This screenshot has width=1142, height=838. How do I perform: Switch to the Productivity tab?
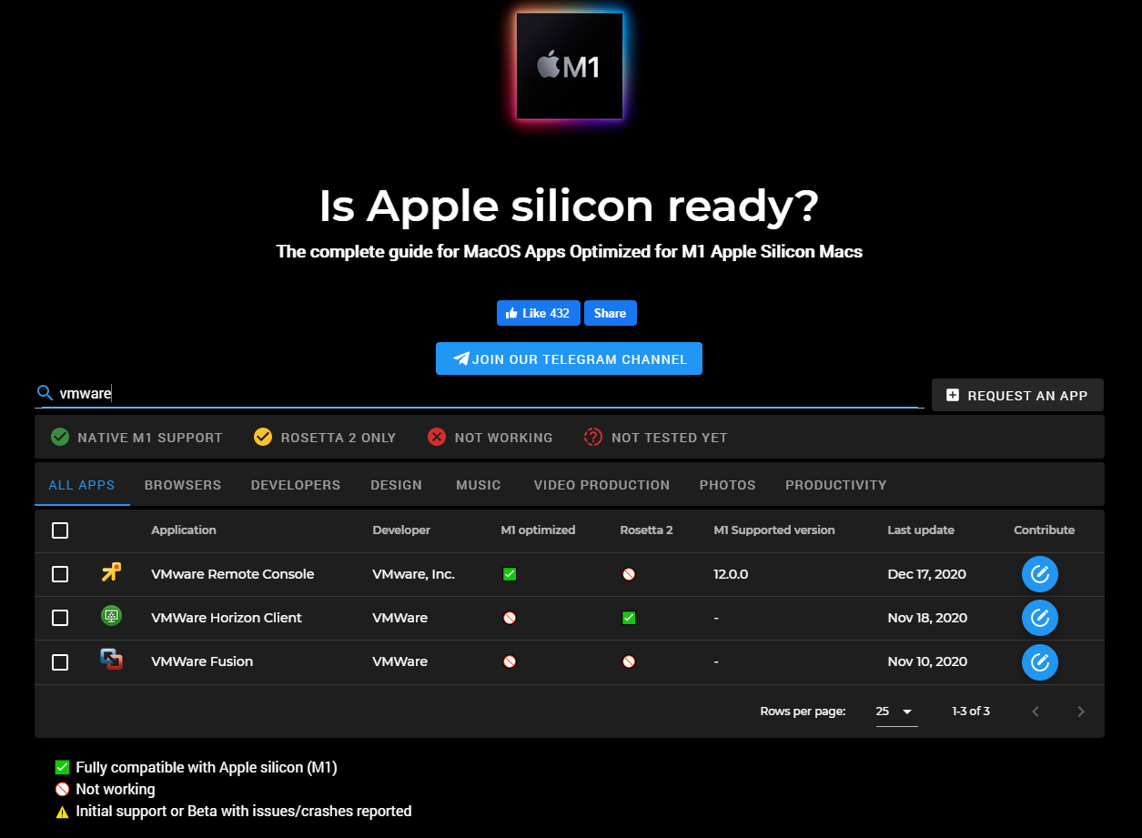(836, 485)
